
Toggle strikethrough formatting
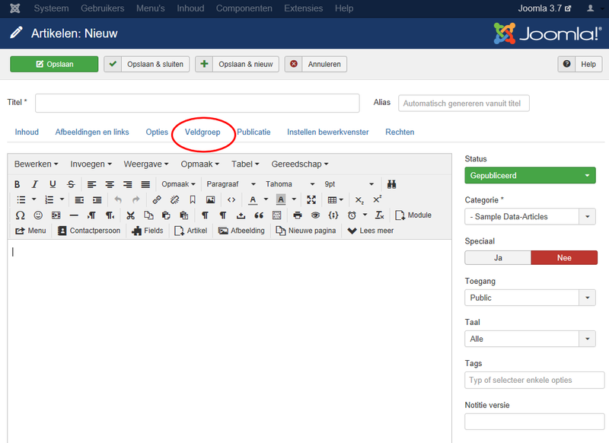click(71, 184)
